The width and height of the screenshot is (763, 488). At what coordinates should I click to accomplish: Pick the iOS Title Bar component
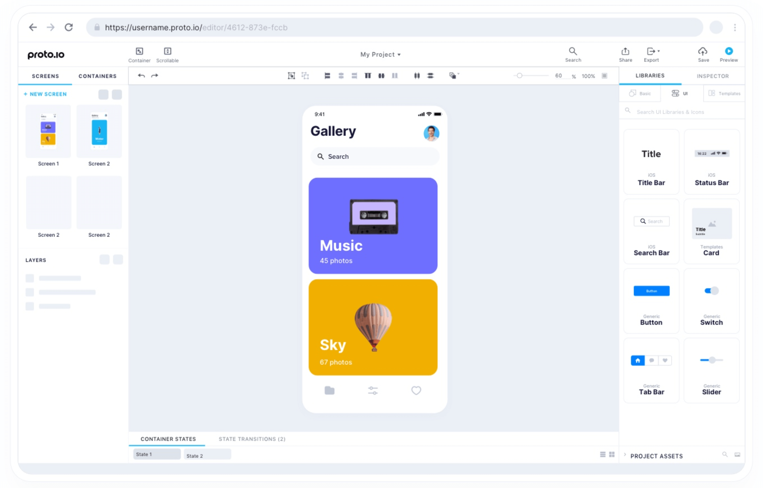(x=651, y=162)
